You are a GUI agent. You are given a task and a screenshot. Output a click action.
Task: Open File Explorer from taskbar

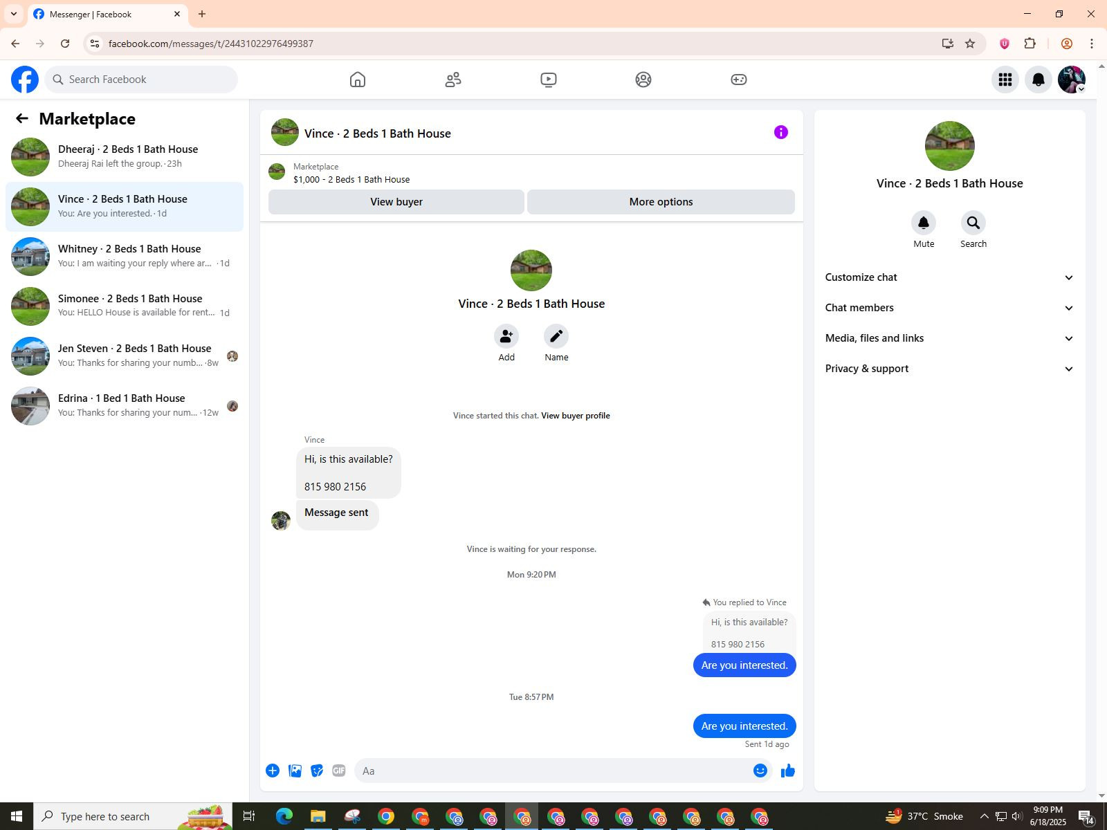coord(318,816)
